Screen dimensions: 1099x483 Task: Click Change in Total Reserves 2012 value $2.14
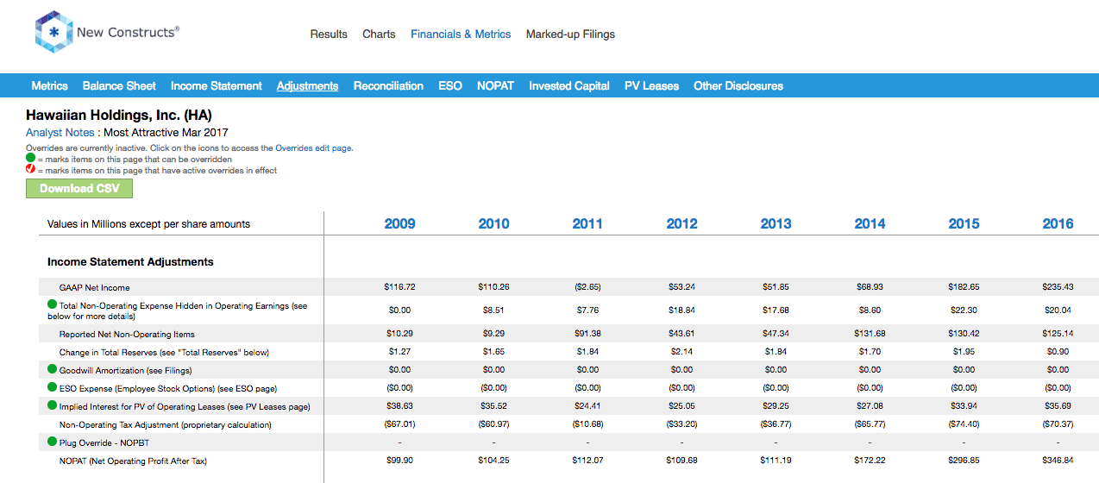click(x=681, y=352)
